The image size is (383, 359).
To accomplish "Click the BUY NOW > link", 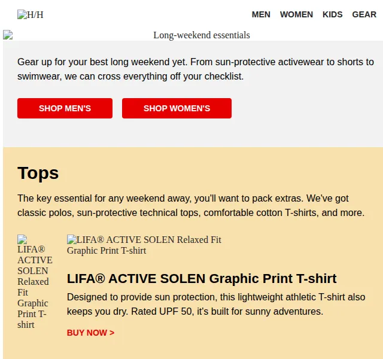I will point(90,333).
